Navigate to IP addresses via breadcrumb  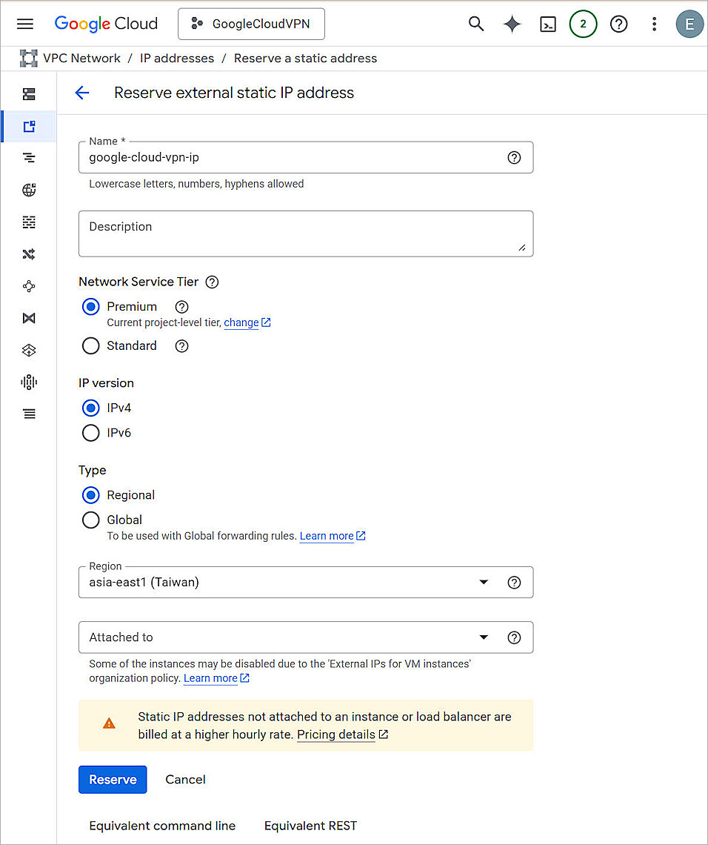tap(177, 58)
